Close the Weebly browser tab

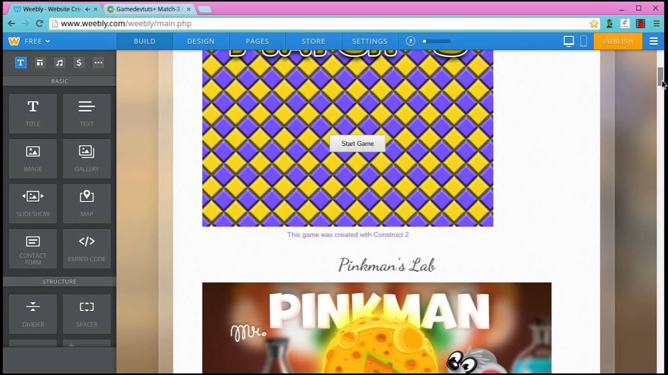pyautogui.click(x=95, y=9)
